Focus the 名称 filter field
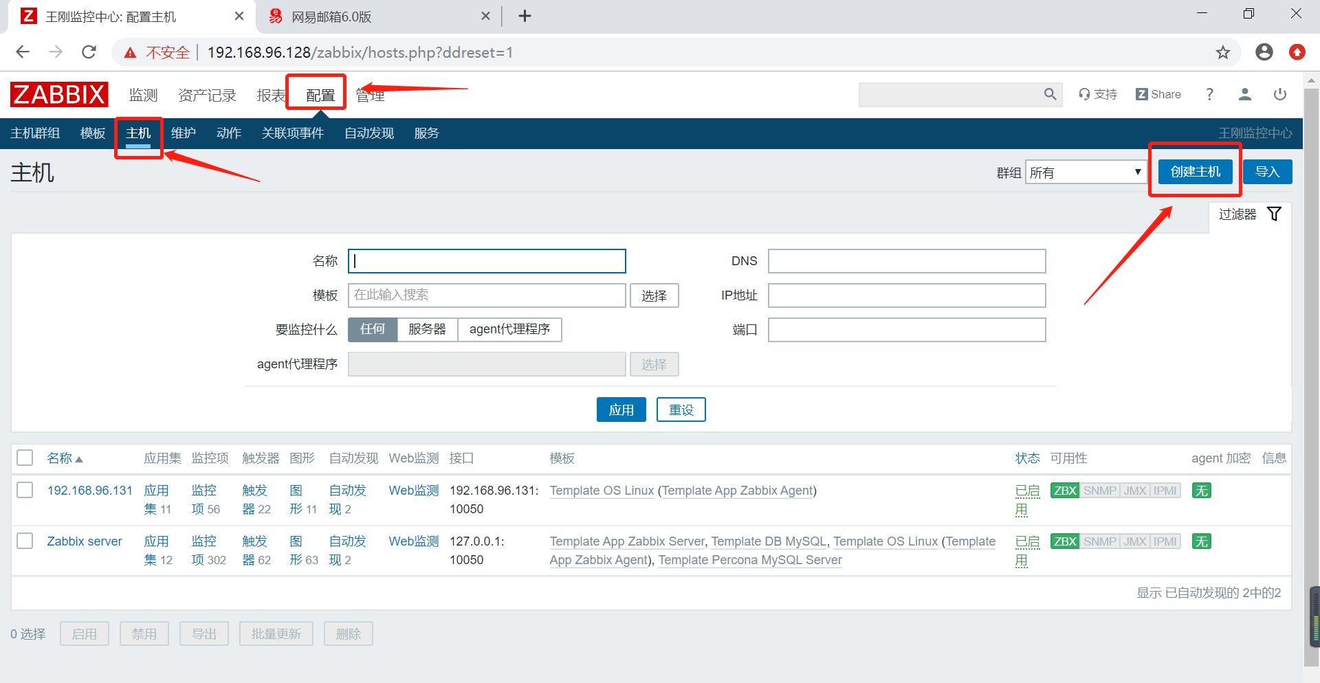This screenshot has width=1320, height=683. click(x=487, y=261)
